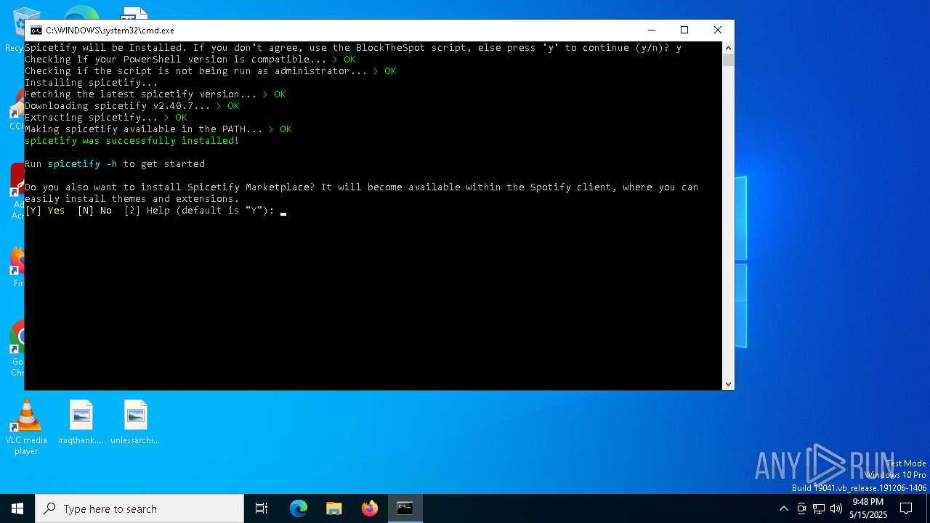Click the 'not being run as administrator' line
Image resolution: width=930 pixels, height=523 pixels.
[x=211, y=71]
